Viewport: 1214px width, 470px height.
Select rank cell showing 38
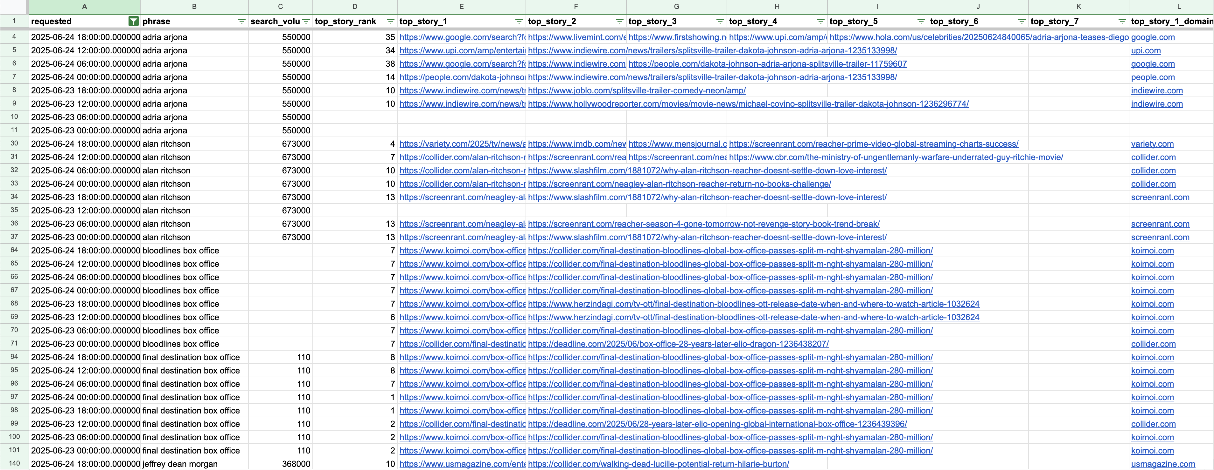click(x=355, y=64)
